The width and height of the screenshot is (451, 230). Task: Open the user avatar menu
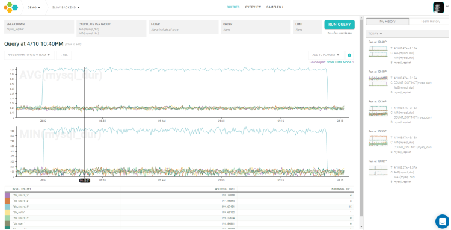438,7
